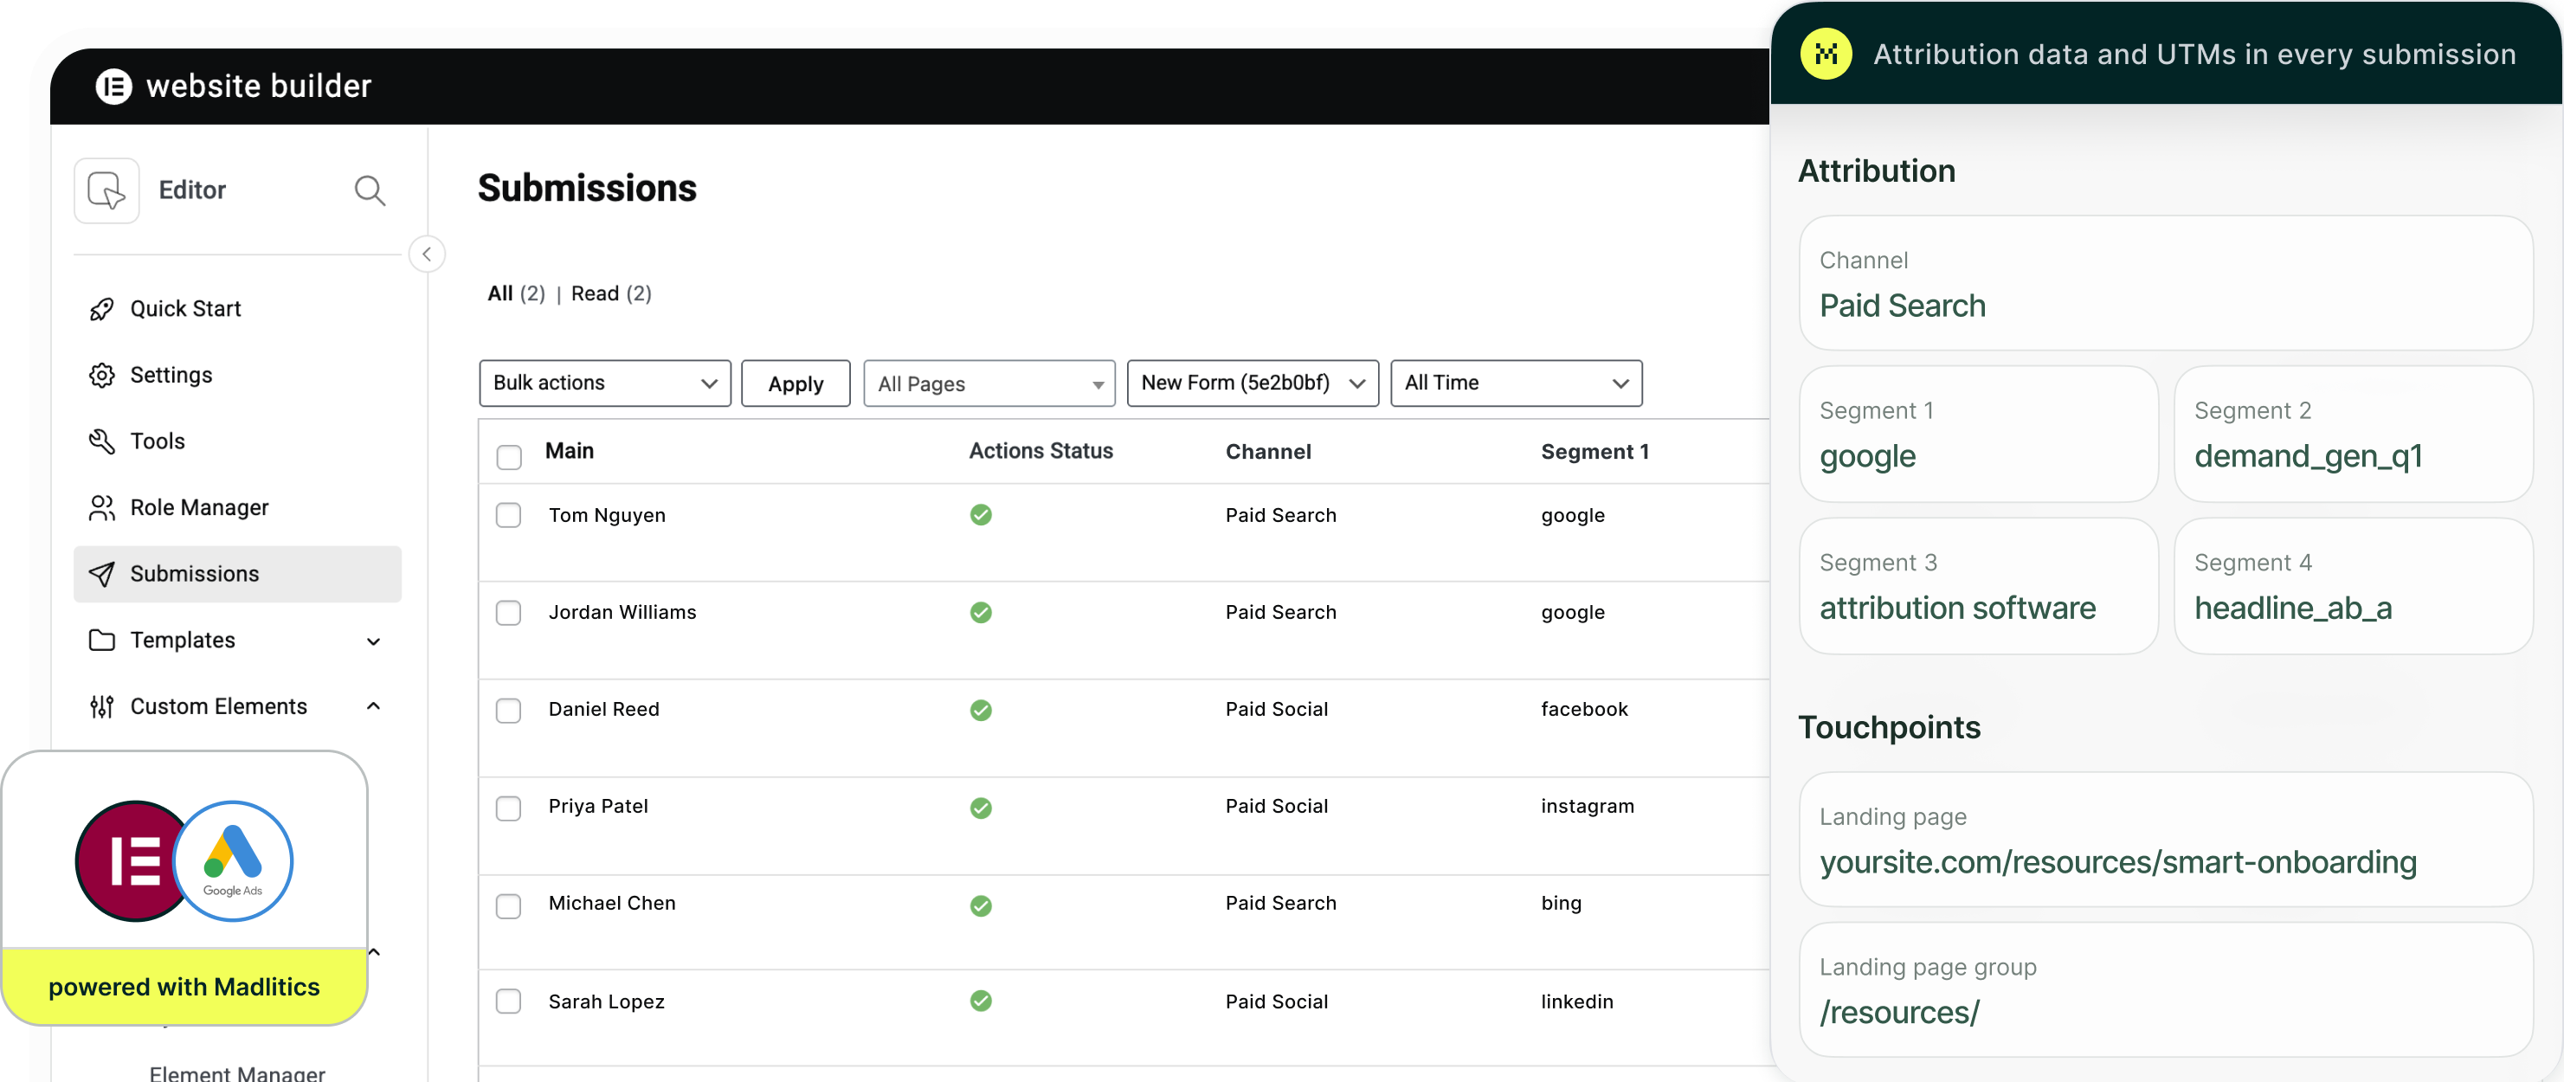The width and height of the screenshot is (2564, 1082).
Task: Click Priya Patel's green status checkmark
Action: pos(982,808)
